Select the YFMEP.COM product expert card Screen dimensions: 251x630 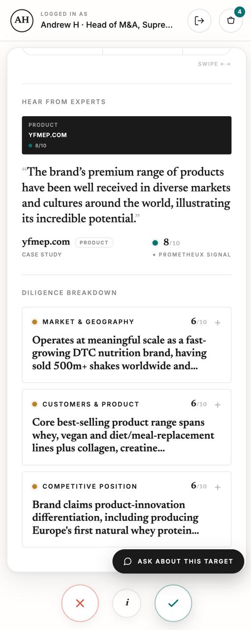[x=126, y=135]
